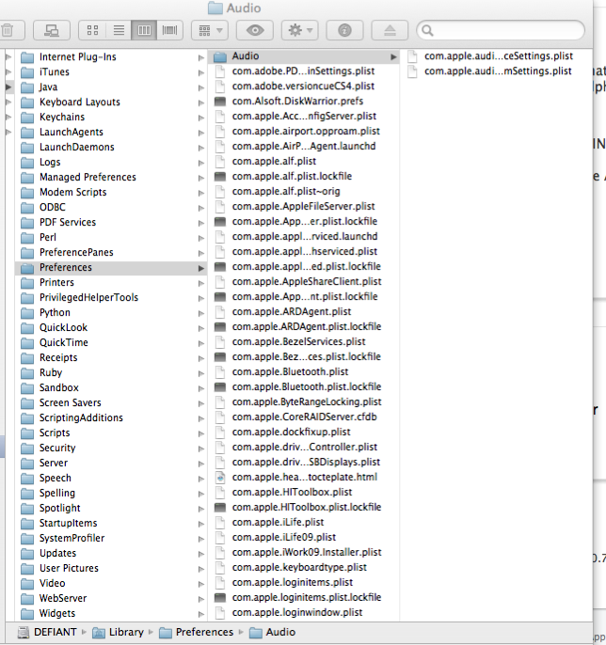
Task: Click the HTML file icon for com.apple.hea...tocteplate.html
Action: point(220,478)
